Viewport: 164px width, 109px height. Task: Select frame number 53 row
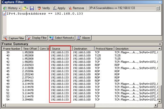[x=80, y=96]
